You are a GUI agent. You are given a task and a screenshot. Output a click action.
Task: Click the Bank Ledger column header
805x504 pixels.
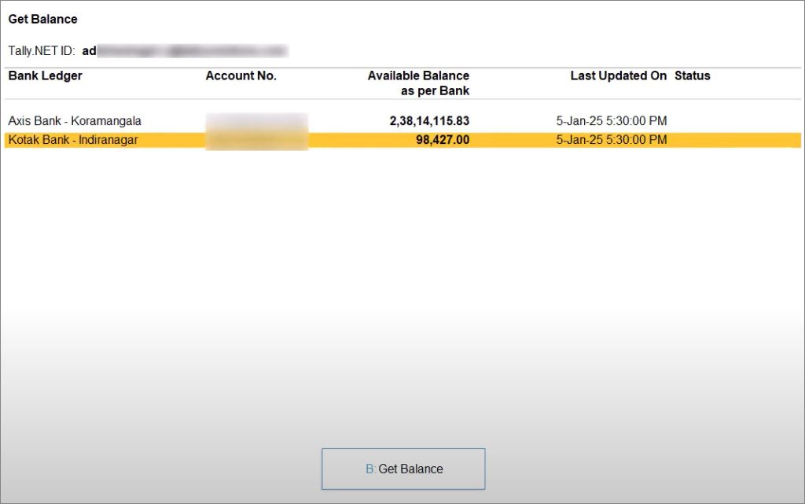(x=45, y=75)
